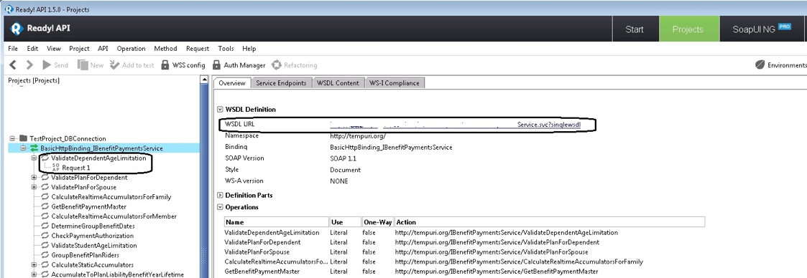Select the Overview tab

pyautogui.click(x=232, y=83)
